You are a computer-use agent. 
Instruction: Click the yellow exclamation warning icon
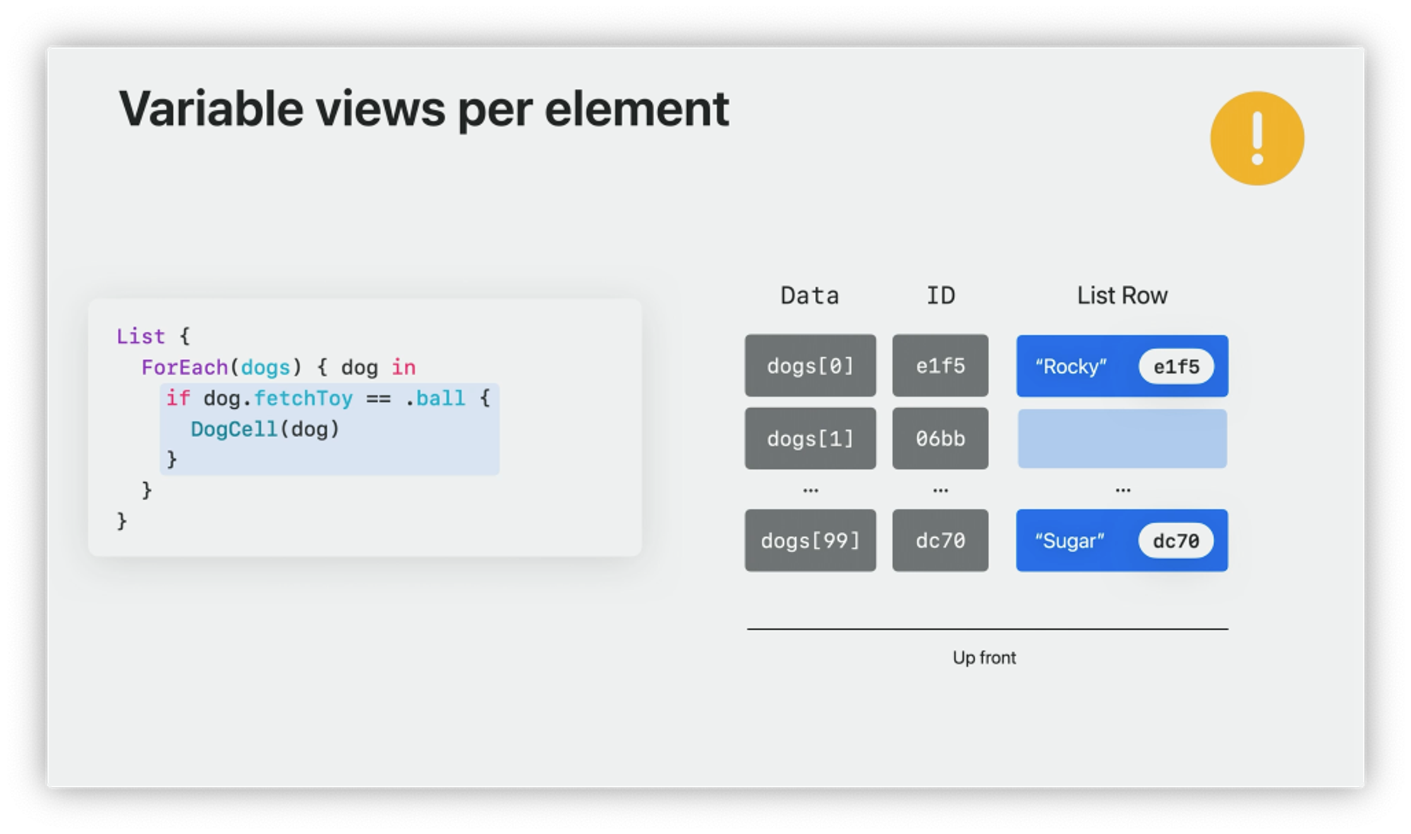click(x=1256, y=138)
